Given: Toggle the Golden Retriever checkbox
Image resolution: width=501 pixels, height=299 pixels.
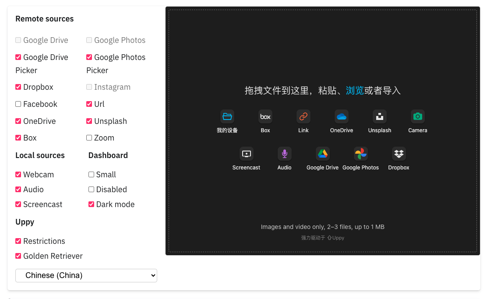Looking at the screenshot, I should point(18,256).
